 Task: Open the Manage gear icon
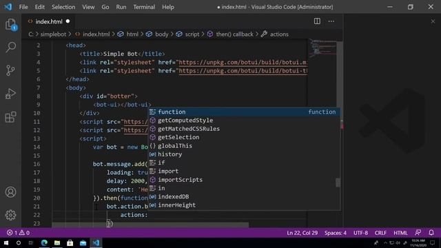click(x=11, y=215)
